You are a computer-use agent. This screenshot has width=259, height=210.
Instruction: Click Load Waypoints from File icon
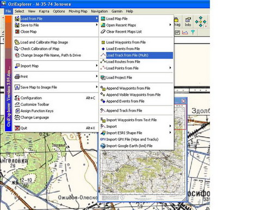click(103, 42)
